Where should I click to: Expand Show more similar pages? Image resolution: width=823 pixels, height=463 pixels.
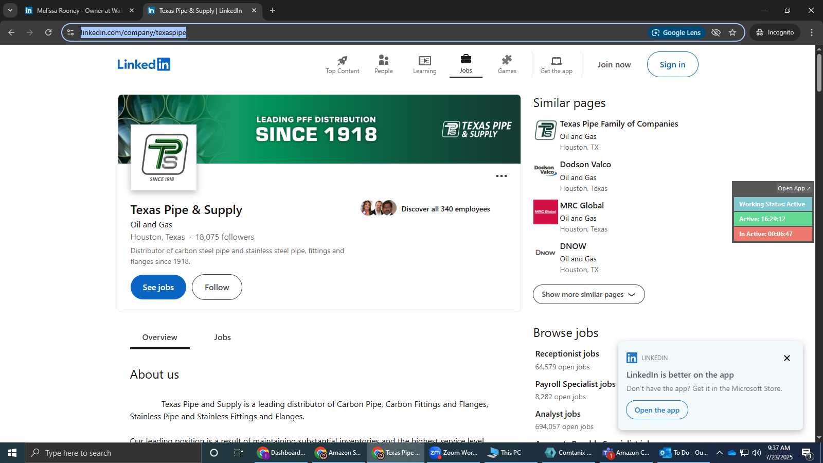pyautogui.click(x=588, y=294)
